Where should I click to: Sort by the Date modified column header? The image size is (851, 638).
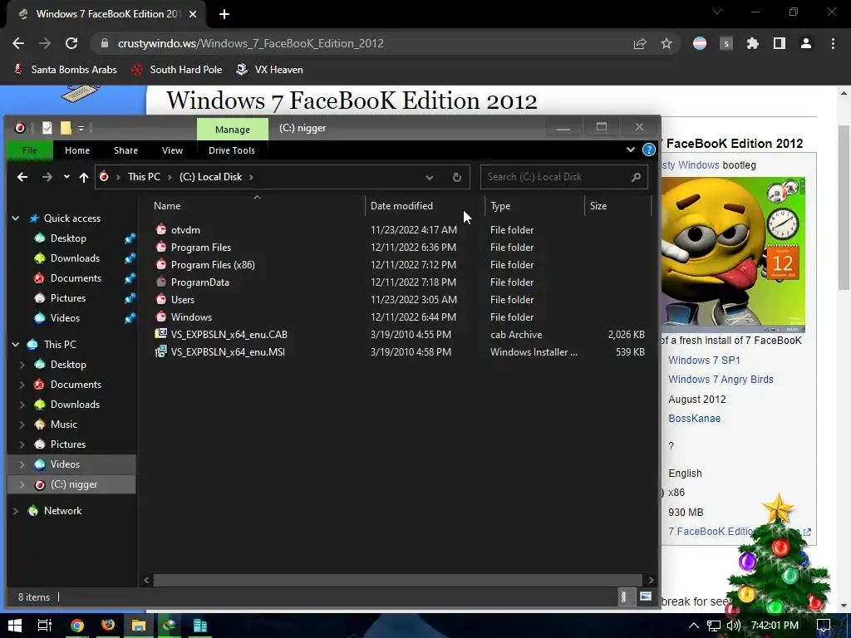point(425,206)
